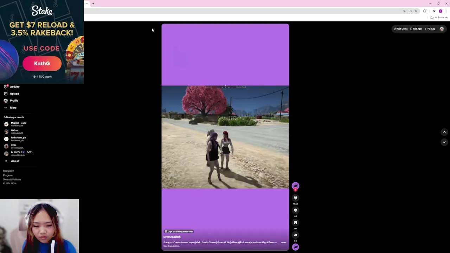Viewport: 450px width, 253px height.
Task: Open comments with speech bubble icon
Action: [295, 210]
